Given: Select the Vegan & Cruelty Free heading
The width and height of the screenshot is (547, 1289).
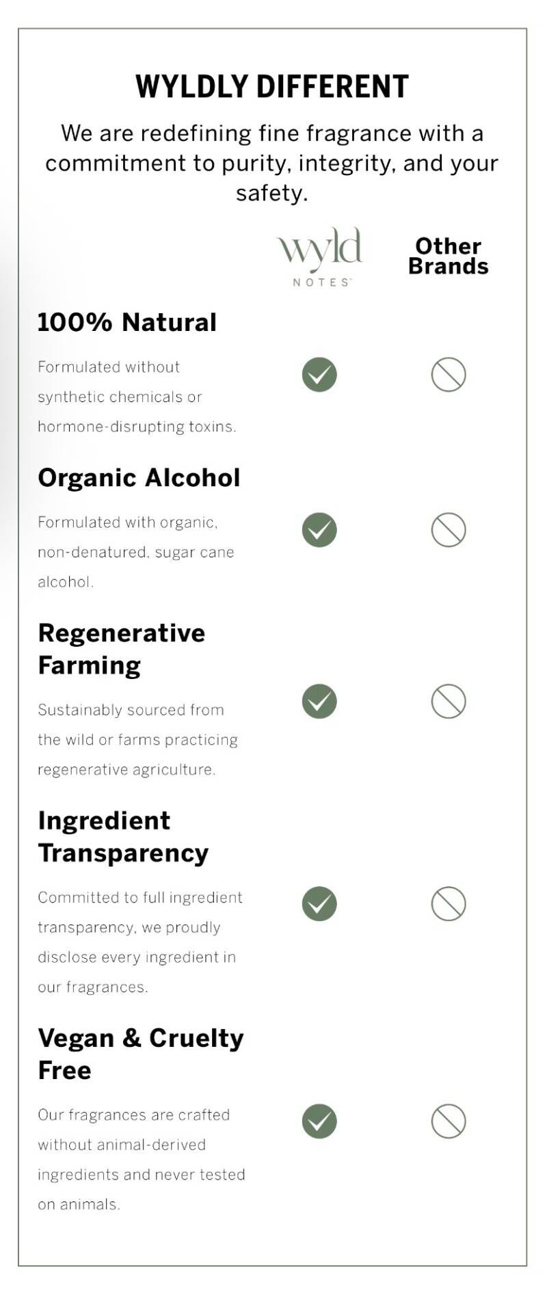Looking at the screenshot, I should point(141,1054).
